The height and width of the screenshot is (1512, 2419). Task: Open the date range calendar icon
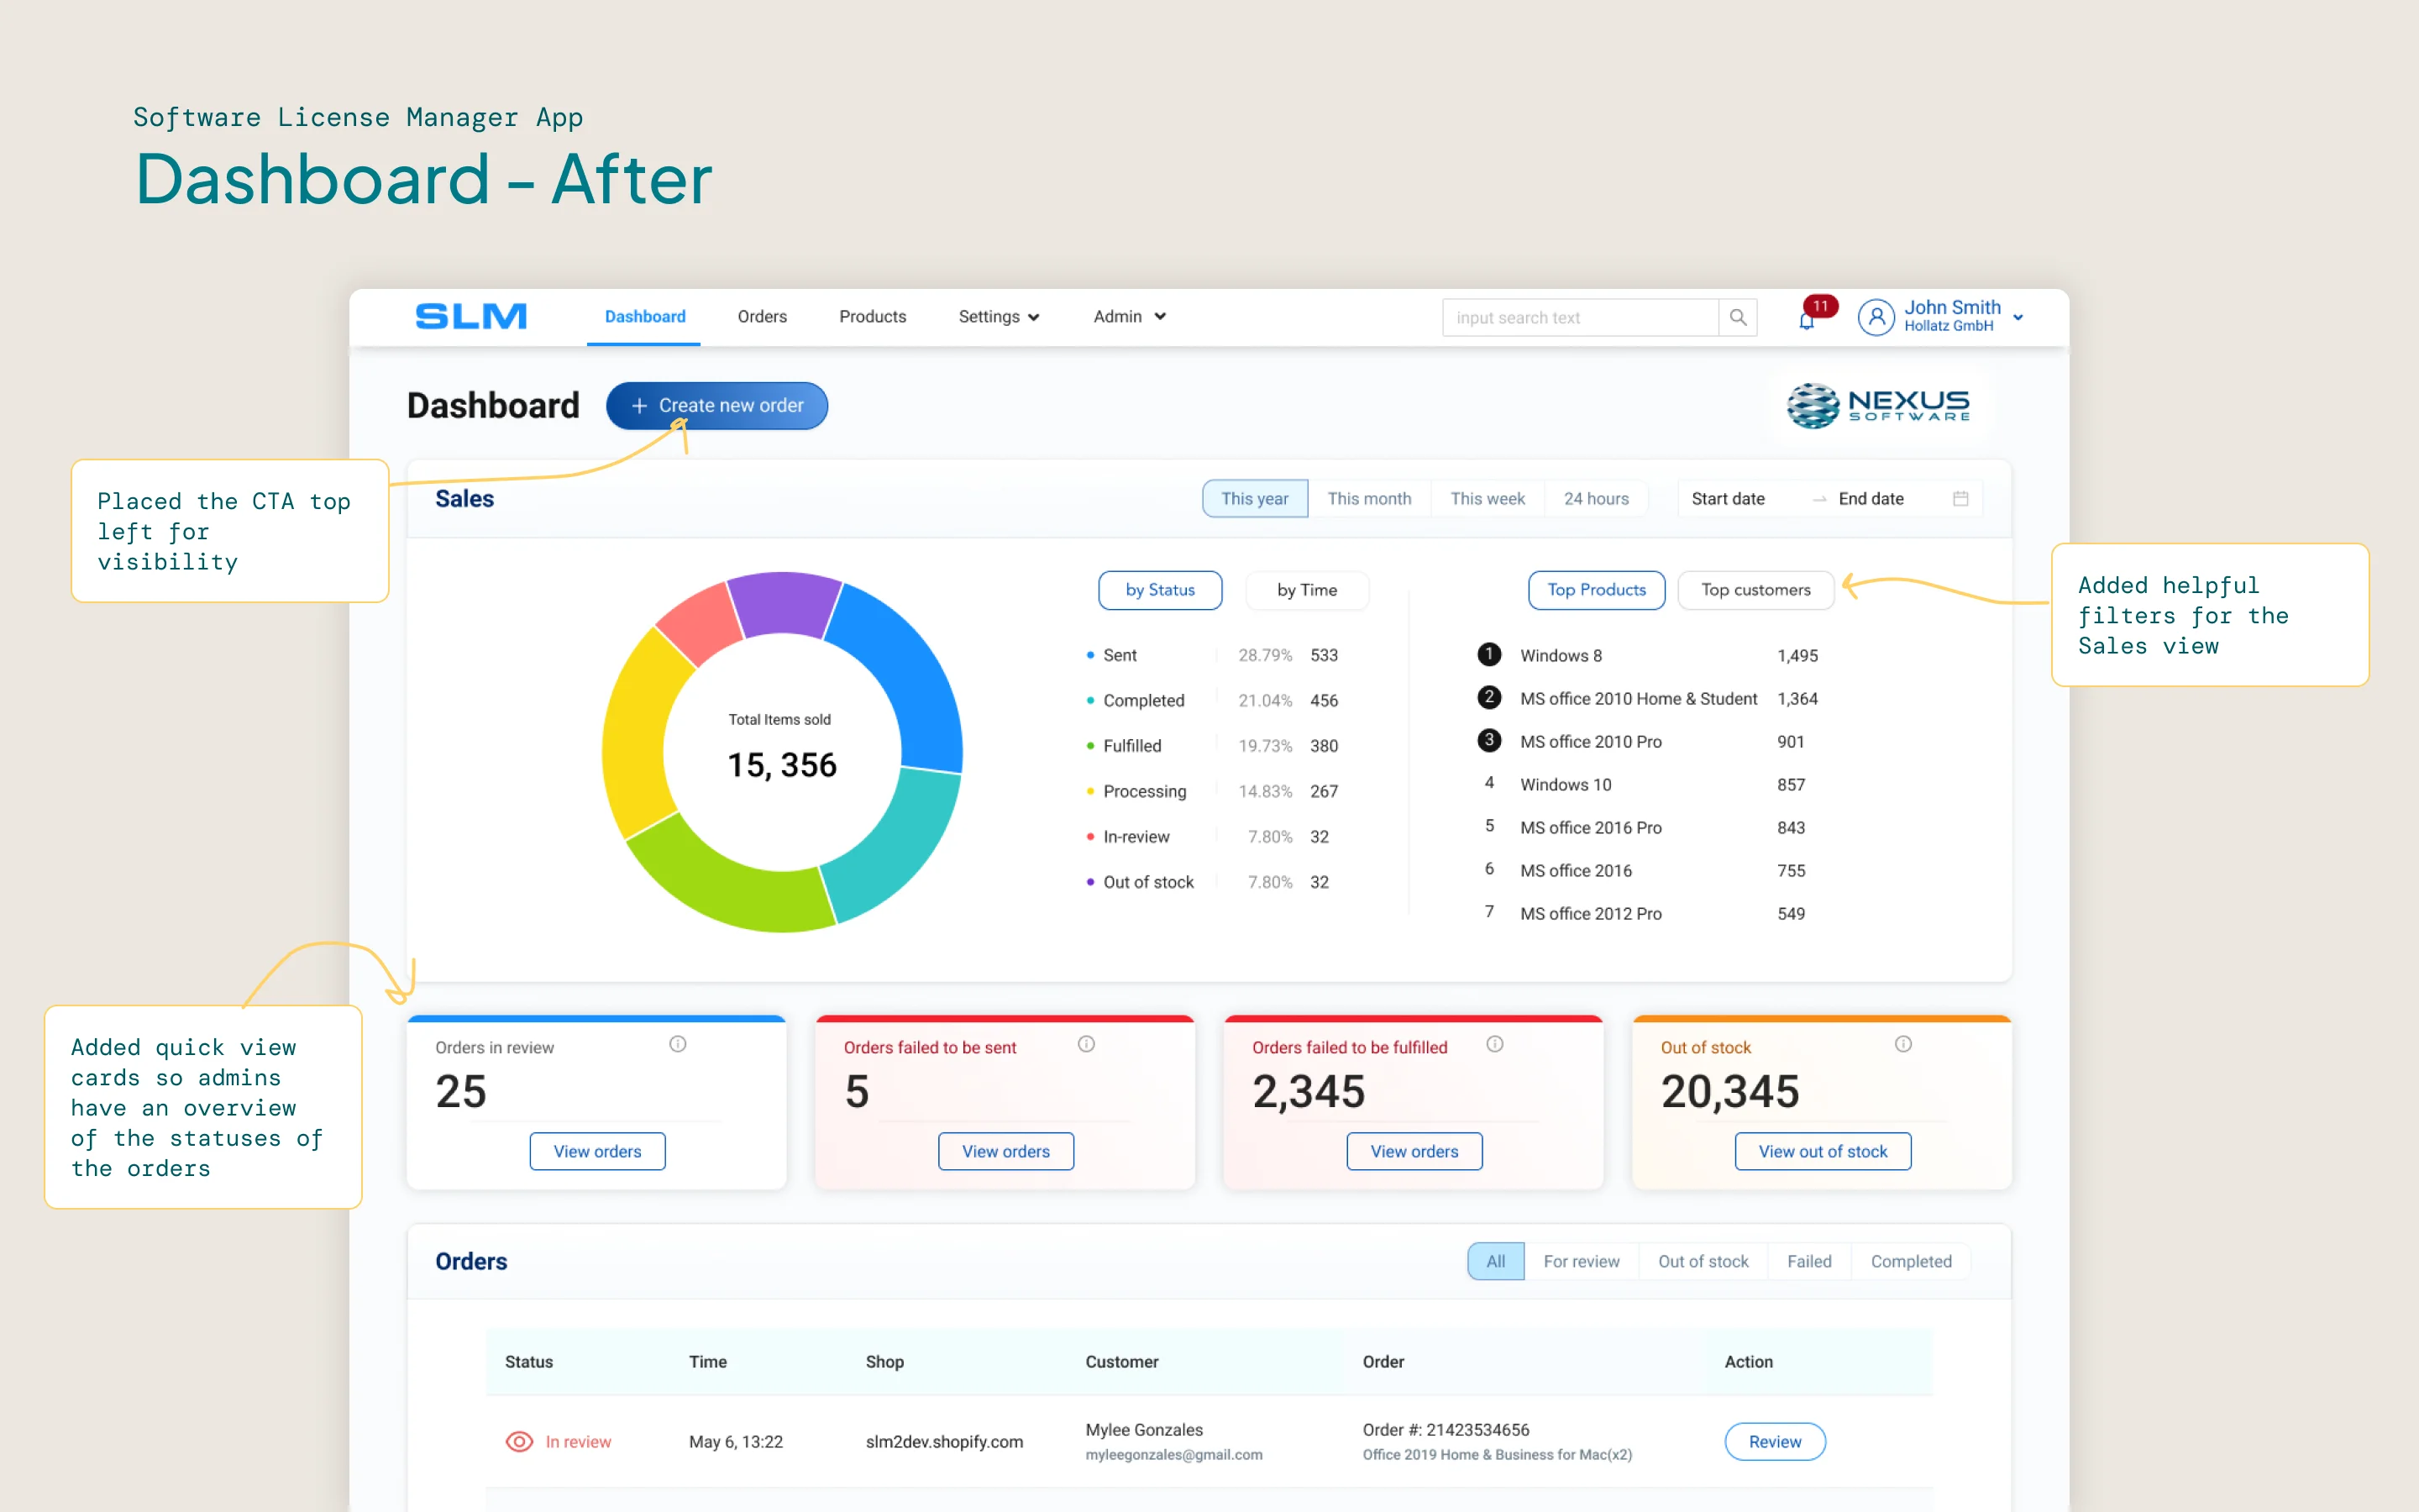(1960, 499)
